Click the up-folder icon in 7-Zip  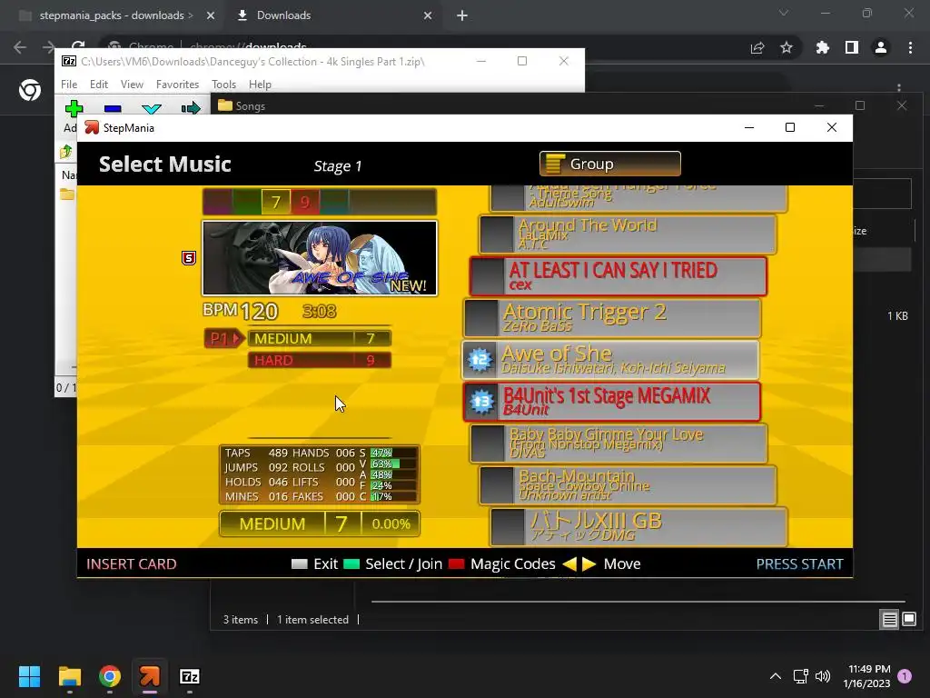[x=65, y=152]
